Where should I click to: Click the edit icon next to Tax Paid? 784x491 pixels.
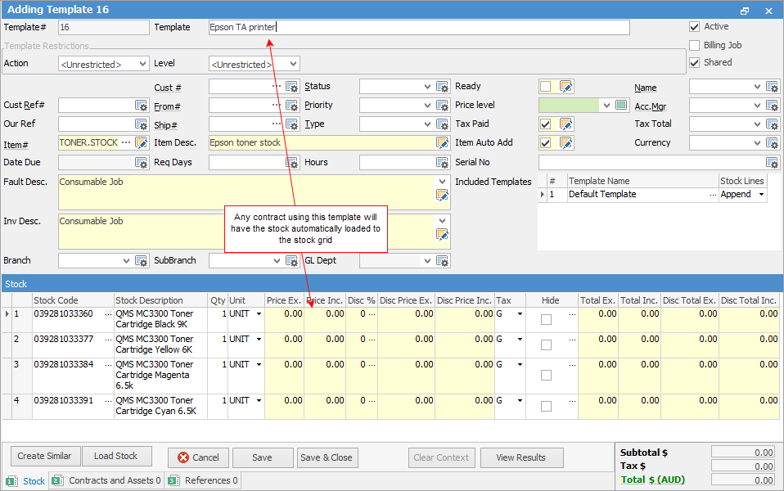tap(565, 124)
